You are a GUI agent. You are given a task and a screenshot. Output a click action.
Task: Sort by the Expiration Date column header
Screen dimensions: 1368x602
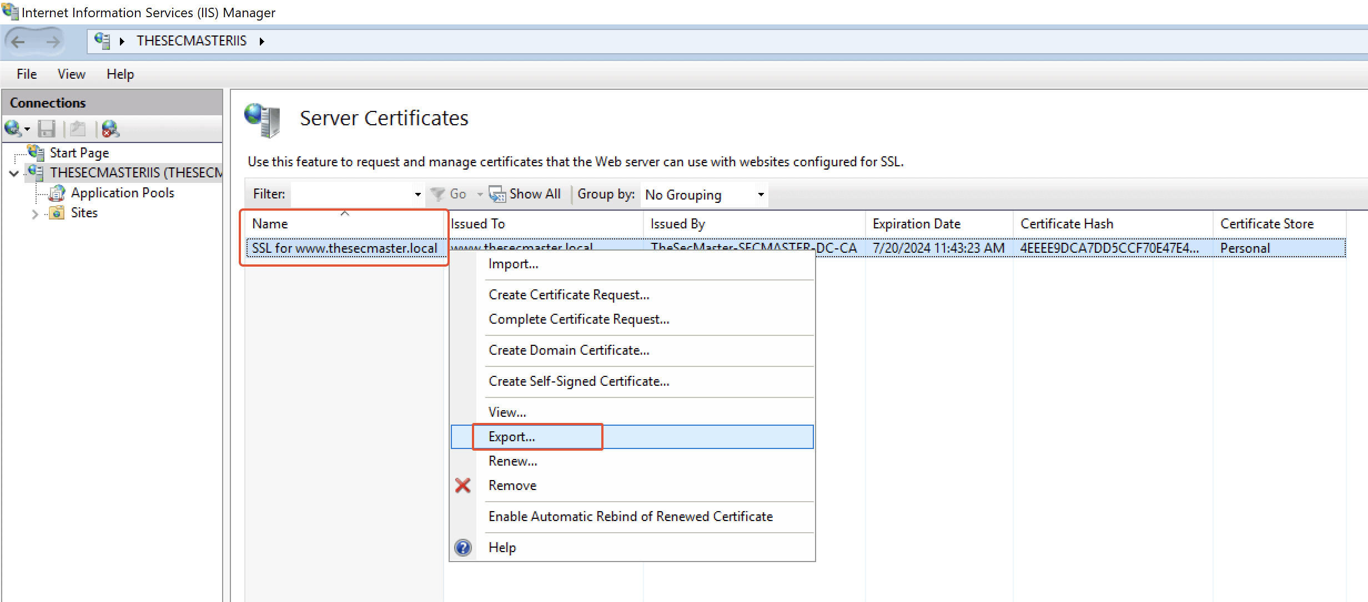coord(939,223)
